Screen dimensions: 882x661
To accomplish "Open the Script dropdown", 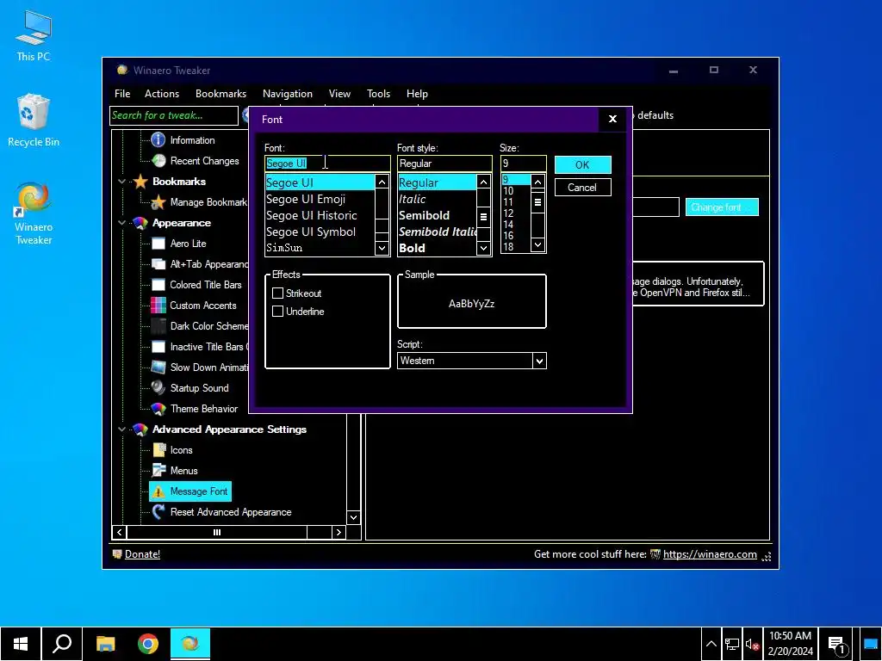I will coord(539,361).
